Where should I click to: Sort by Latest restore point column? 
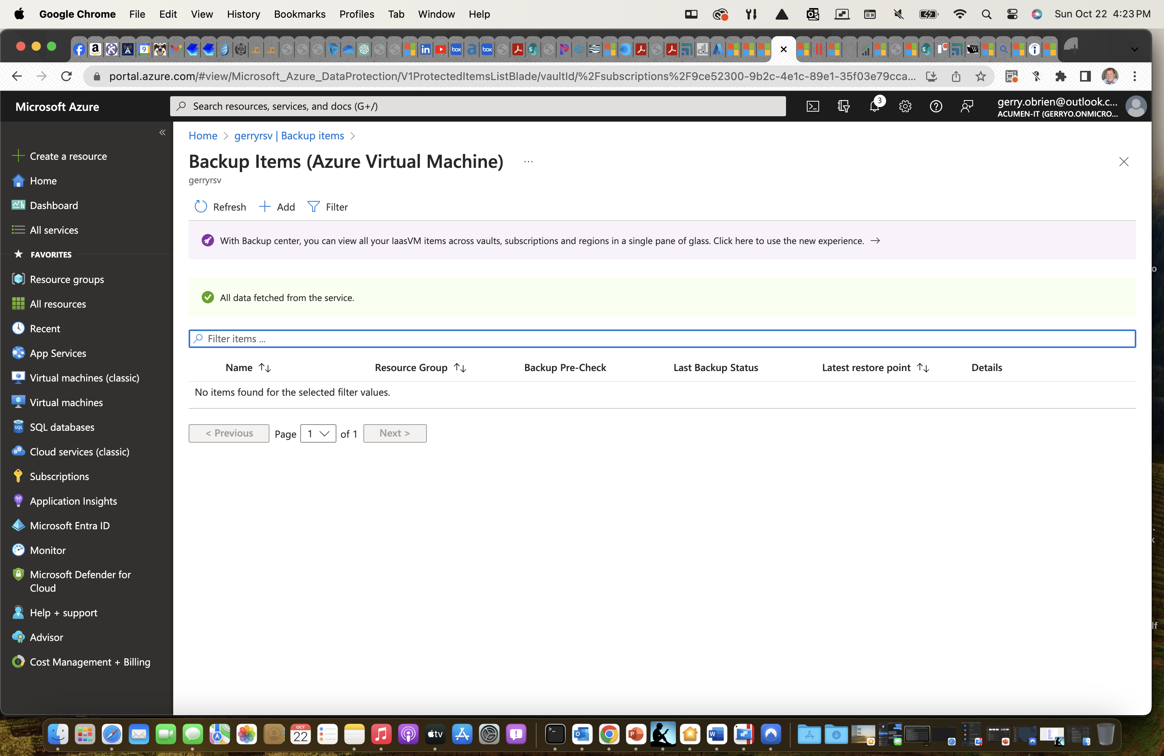pyautogui.click(x=875, y=367)
